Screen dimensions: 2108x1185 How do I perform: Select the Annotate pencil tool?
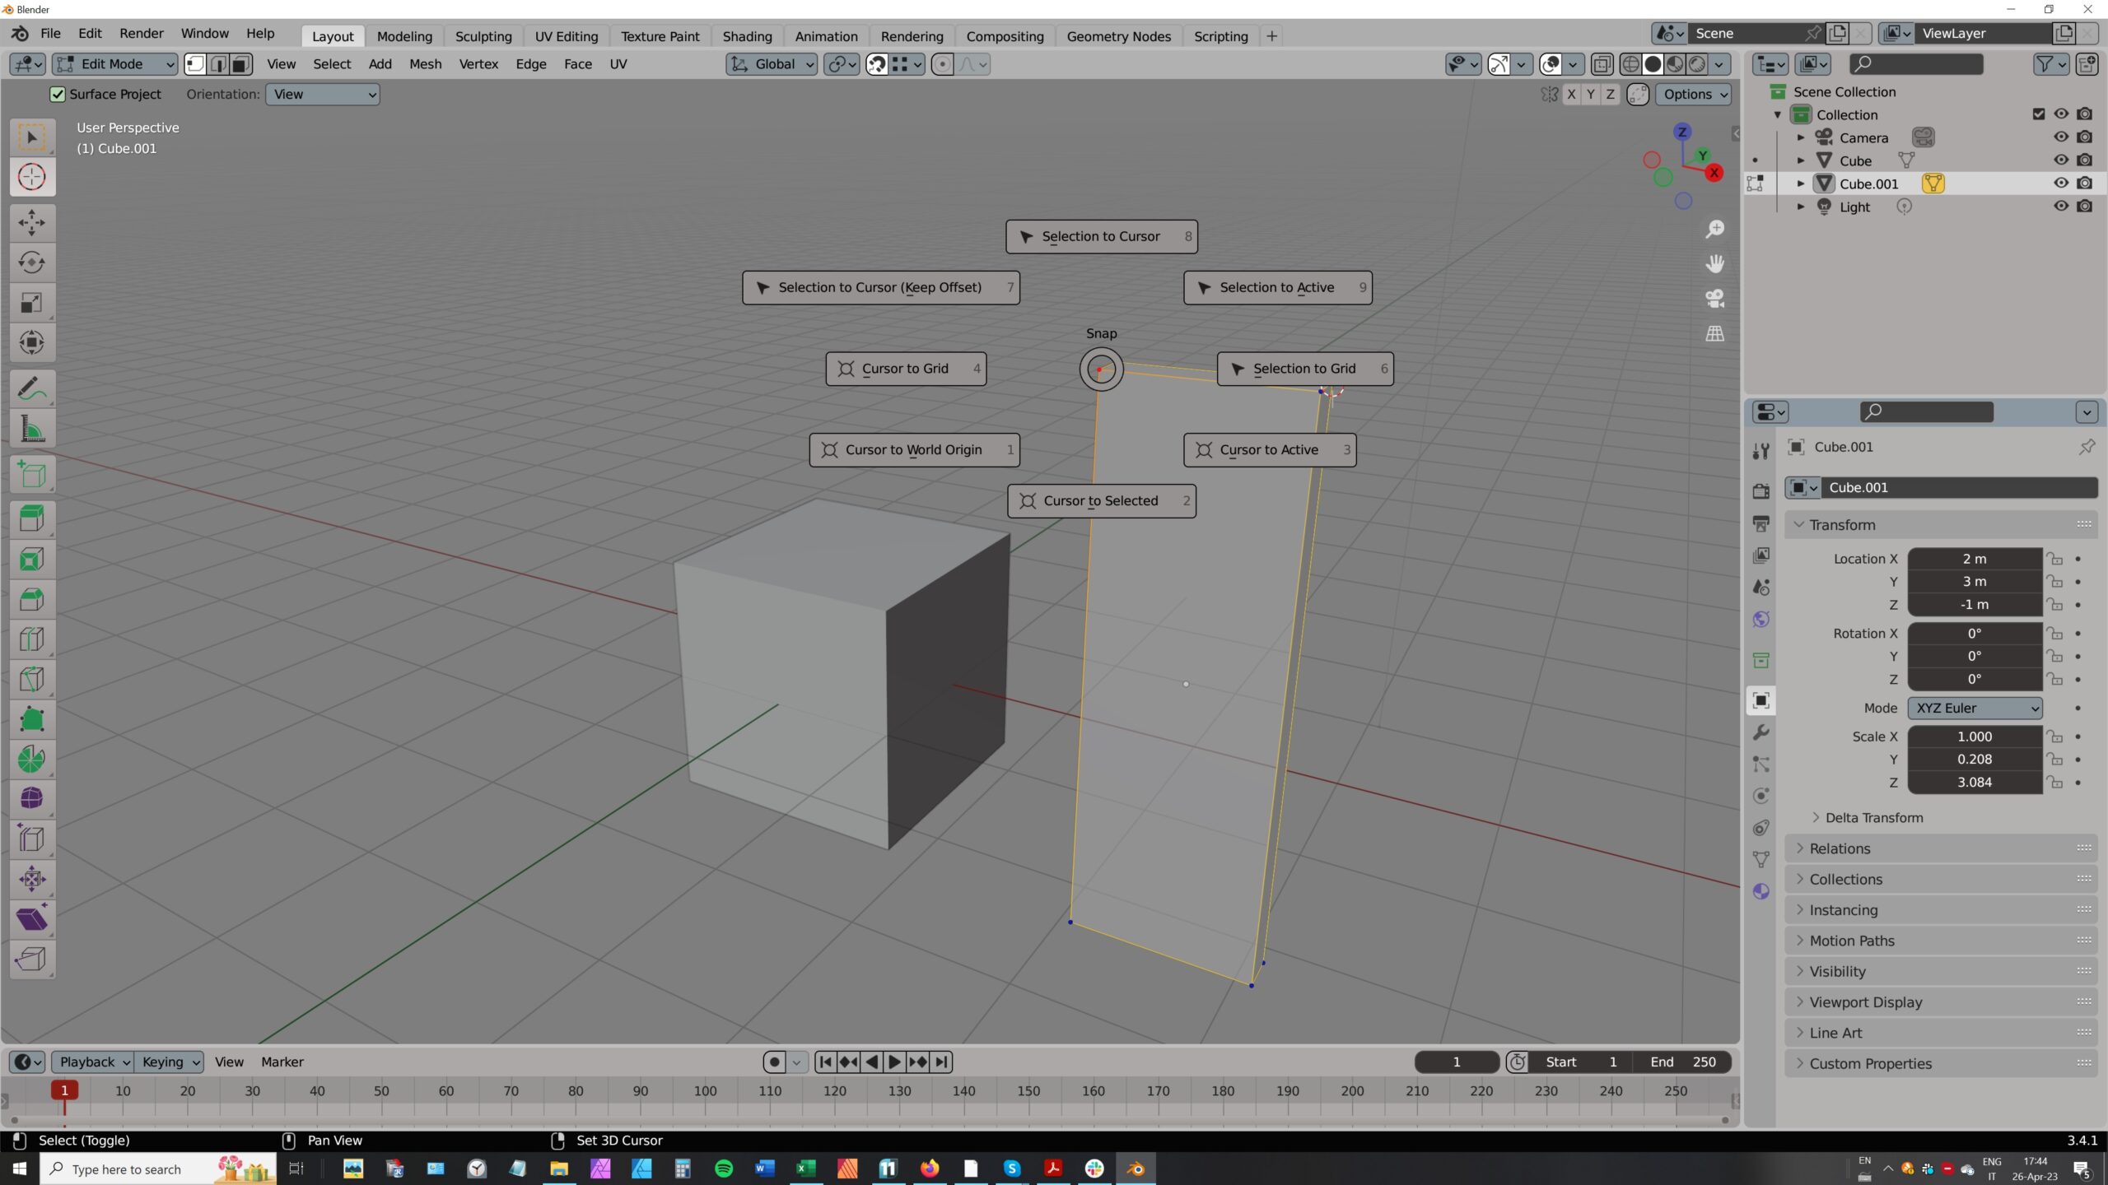click(31, 388)
